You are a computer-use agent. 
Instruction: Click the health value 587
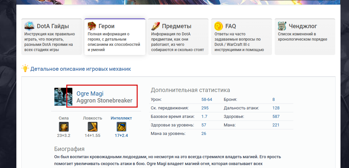tap(276, 116)
